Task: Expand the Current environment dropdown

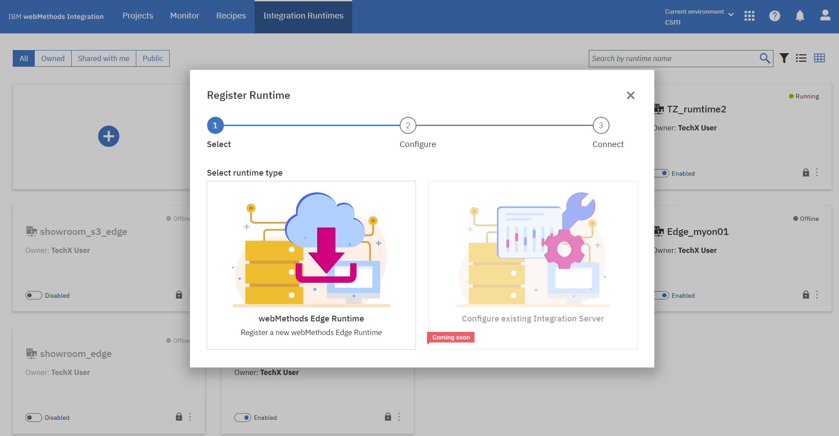Action: (x=699, y=17)
